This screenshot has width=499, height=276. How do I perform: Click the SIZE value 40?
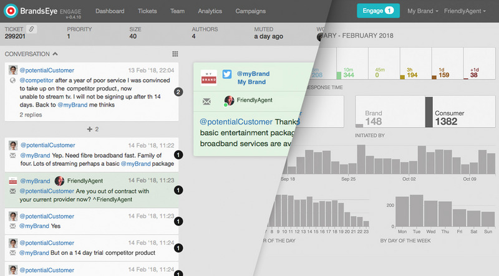(133, 36)
